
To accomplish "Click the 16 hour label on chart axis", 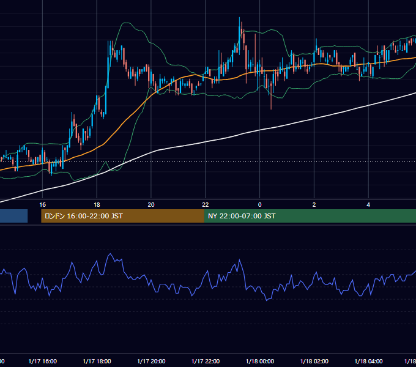I will (x=42, y=205).
